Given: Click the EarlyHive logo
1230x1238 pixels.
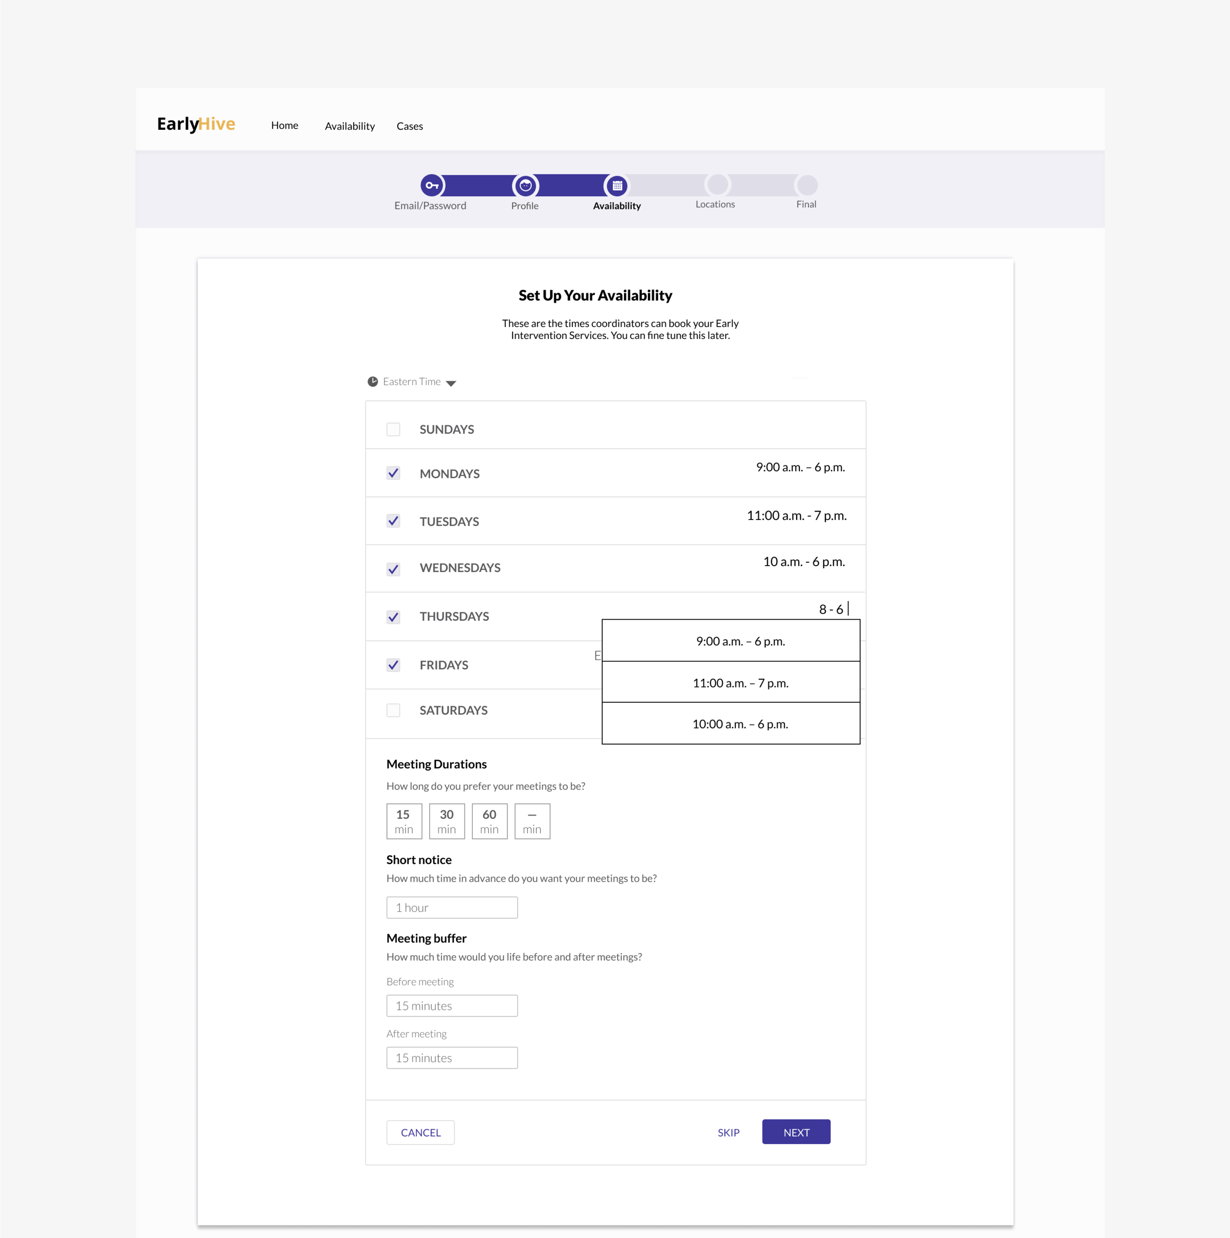Looking at the screenshot, I should click(196, 123).
